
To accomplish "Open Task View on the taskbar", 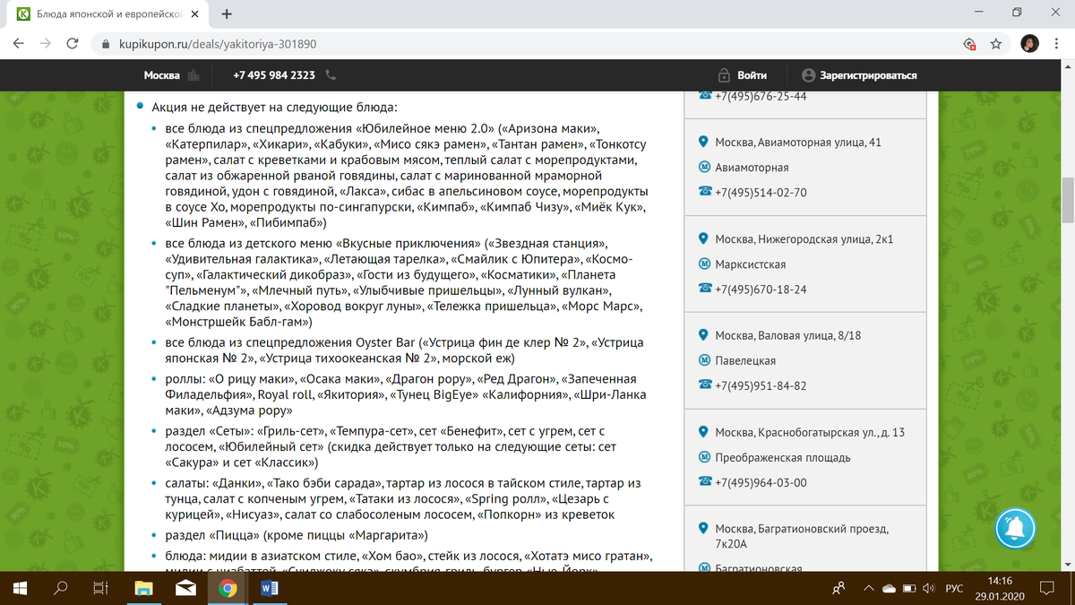I will [x=101, y=589].
